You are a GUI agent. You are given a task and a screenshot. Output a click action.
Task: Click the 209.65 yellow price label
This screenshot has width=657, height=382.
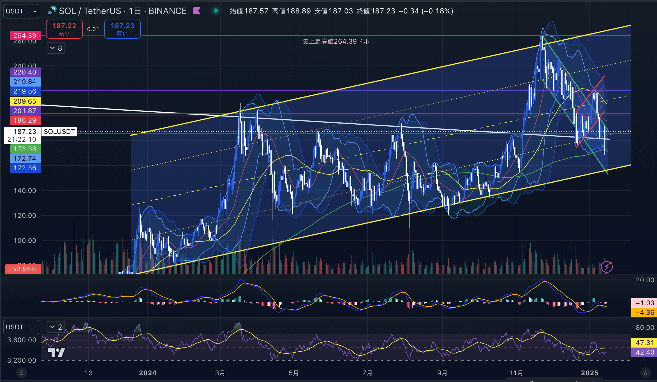(x=25, y=101)
